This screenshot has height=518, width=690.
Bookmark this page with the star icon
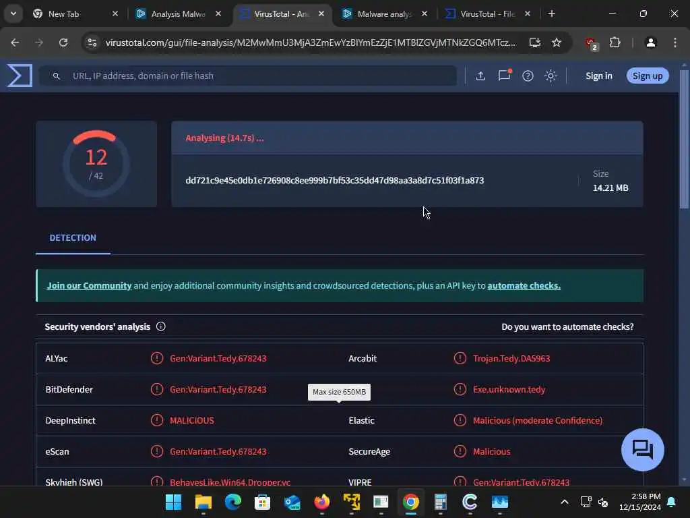click(x=556, y=42)
